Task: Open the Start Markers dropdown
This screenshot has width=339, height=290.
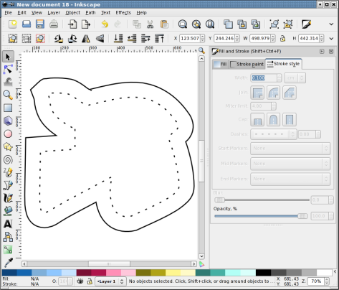Action: coord(290,149)
